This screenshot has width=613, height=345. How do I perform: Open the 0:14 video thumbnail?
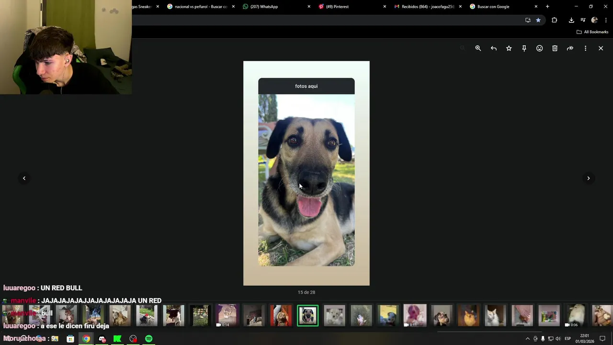[x=227, y=316]
